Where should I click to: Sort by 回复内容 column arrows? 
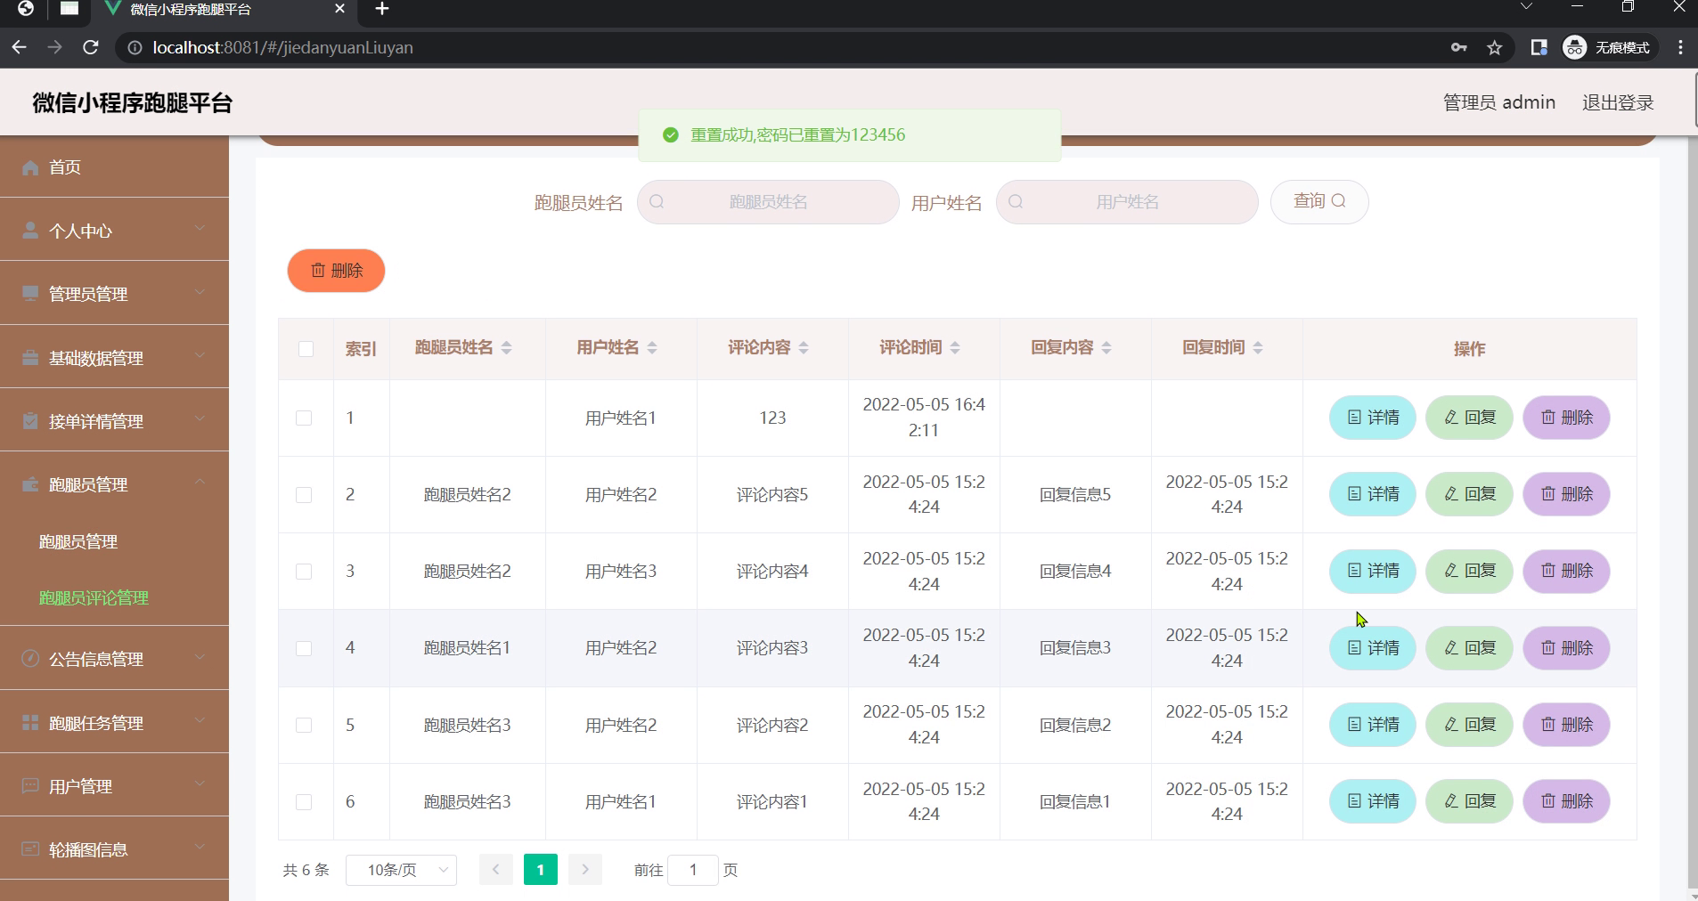[1106, 348]
